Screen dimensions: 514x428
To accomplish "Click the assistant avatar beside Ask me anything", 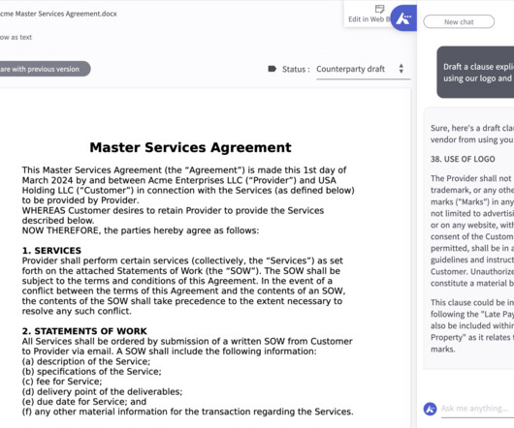I will 430,409.
